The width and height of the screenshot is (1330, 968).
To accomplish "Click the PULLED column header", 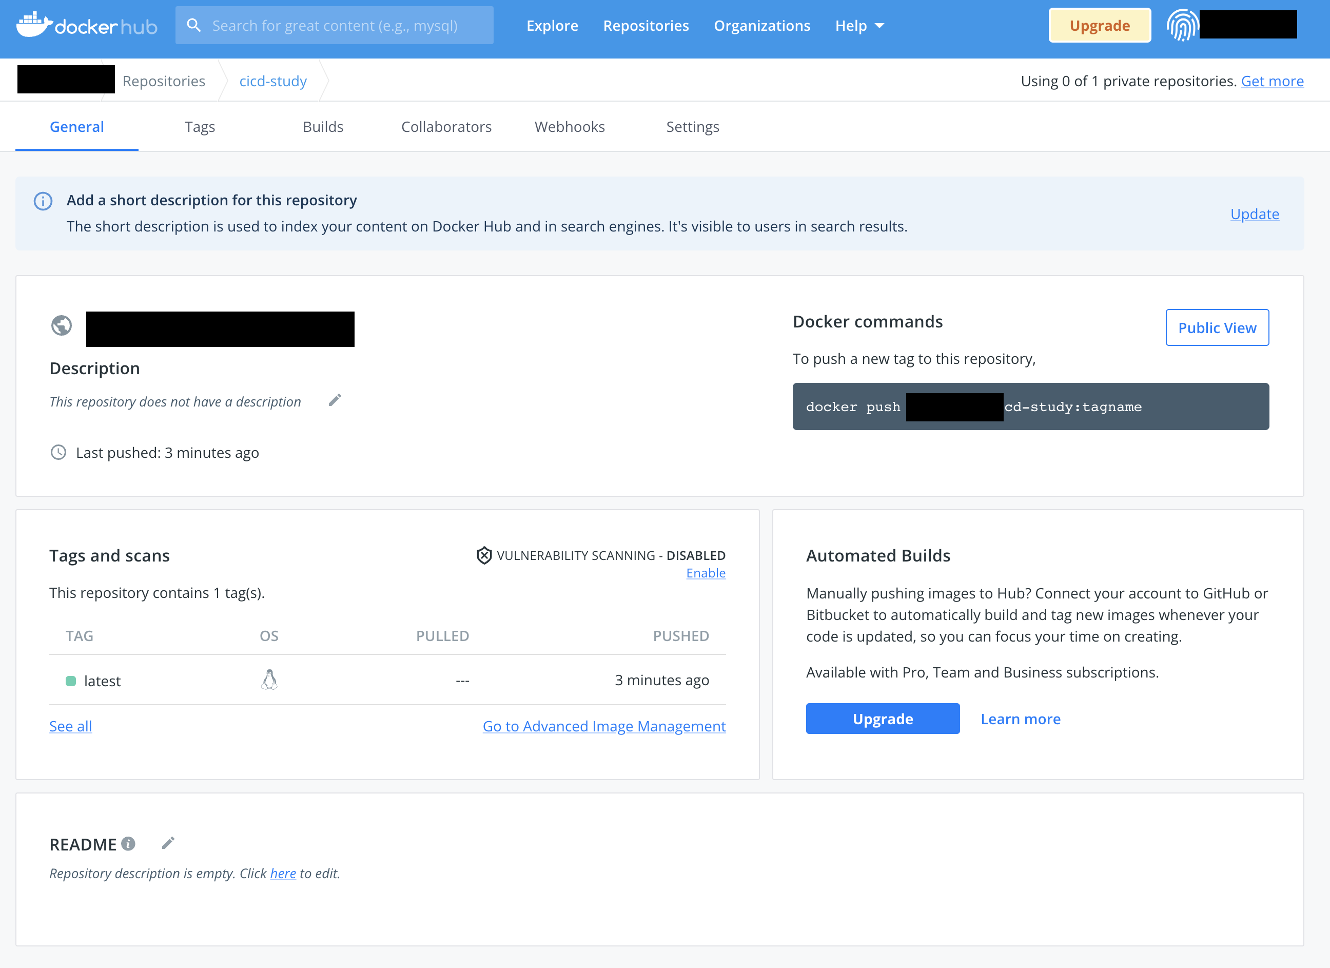I will (x=443, y=636).
